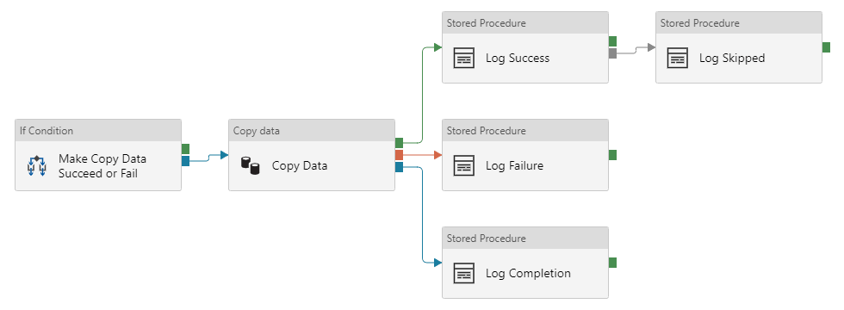Viewport: 844px width, 310px height.
Task: Select the Log Success activity label
Action: [518, 59]
